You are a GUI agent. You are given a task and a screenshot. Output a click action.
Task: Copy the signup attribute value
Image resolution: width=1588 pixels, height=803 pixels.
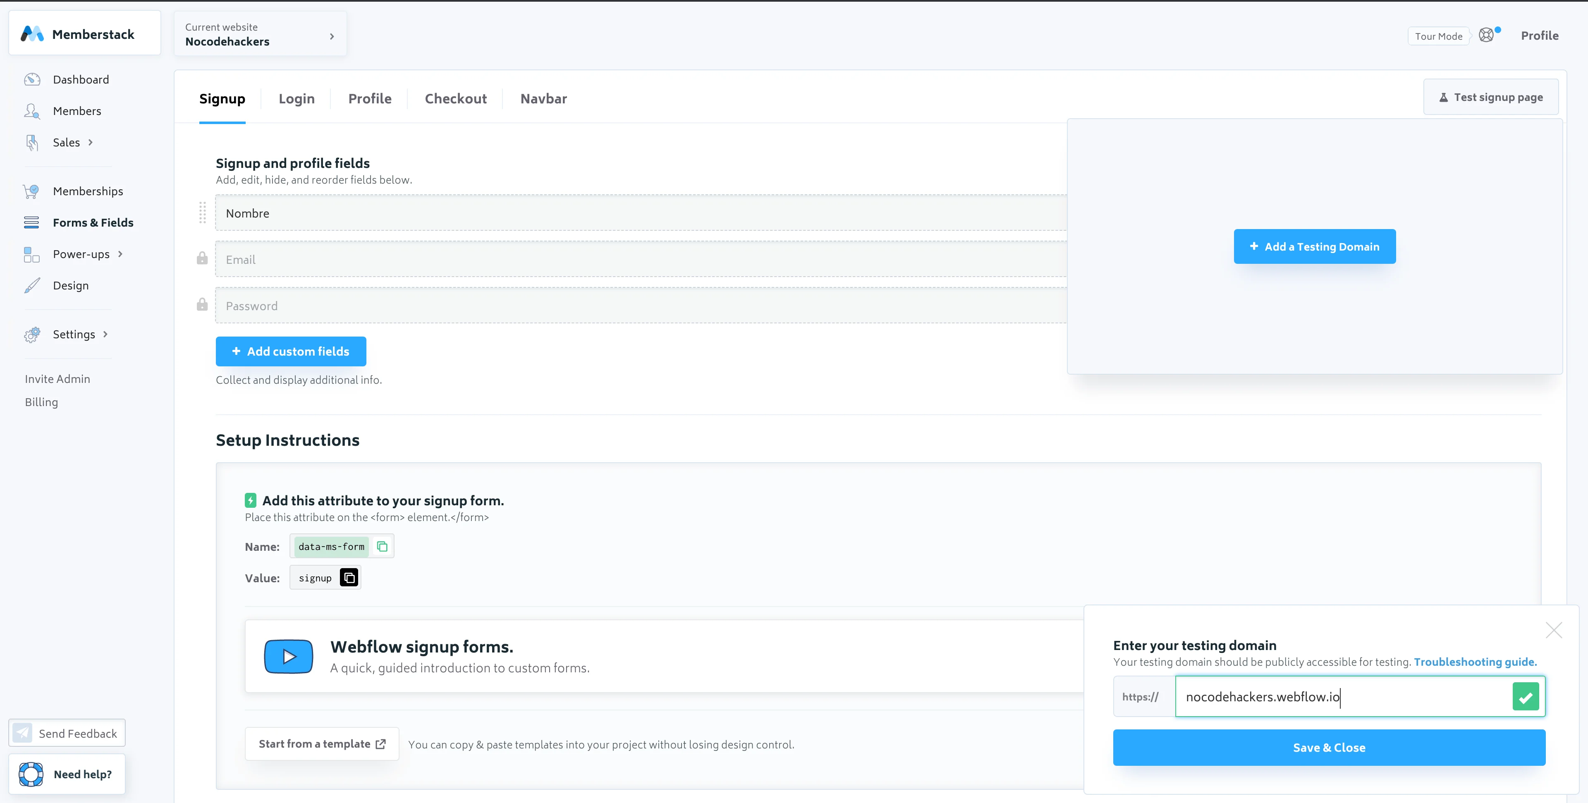click(x=349, y=578)
